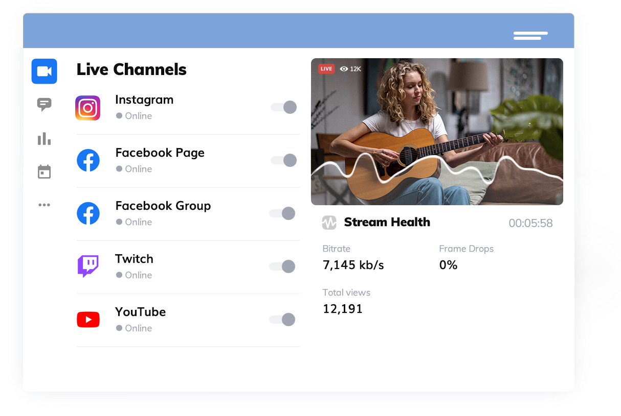
Task: Click the Live Channels heading
Action: [131, 69]
